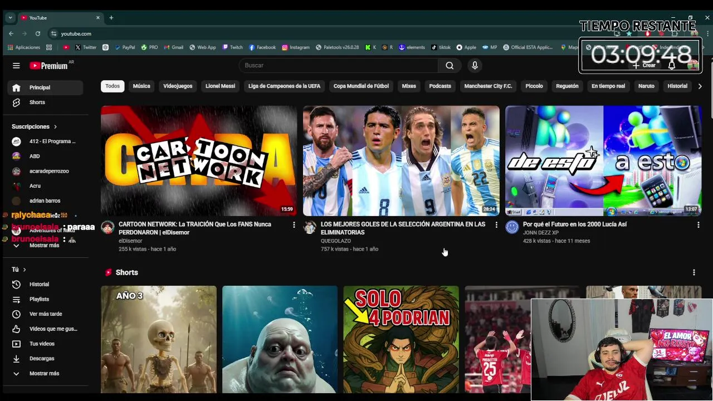Open options for Cartoon Network video
Image resolution: width=713 pixels, height=401 pixels.
294,224
